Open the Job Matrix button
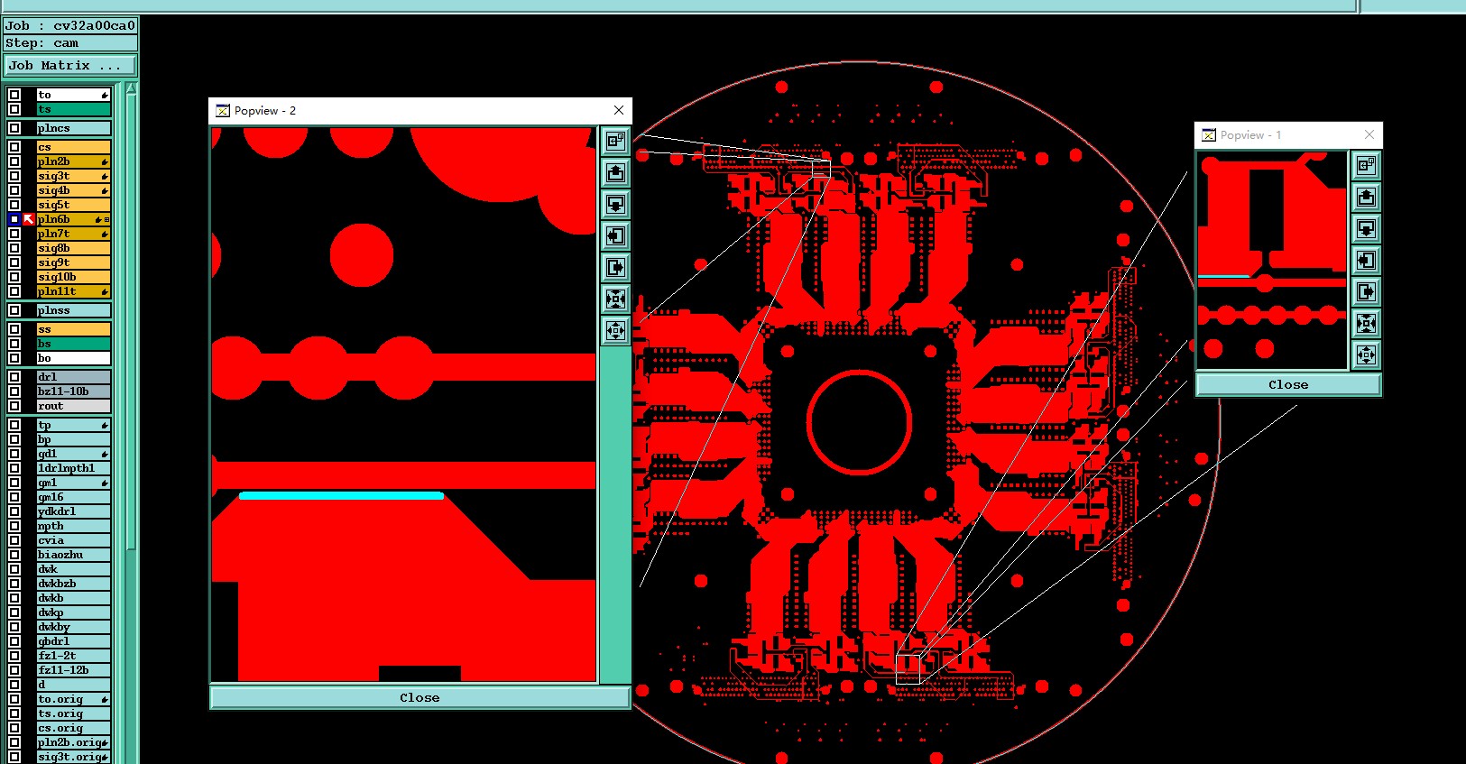This screenshot has width=1466, height=764. [70, 65]
